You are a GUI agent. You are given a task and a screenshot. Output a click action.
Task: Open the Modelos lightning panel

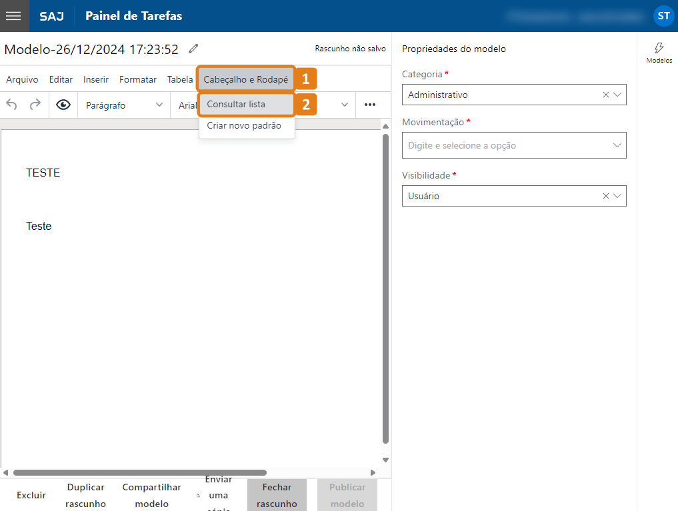659,53
